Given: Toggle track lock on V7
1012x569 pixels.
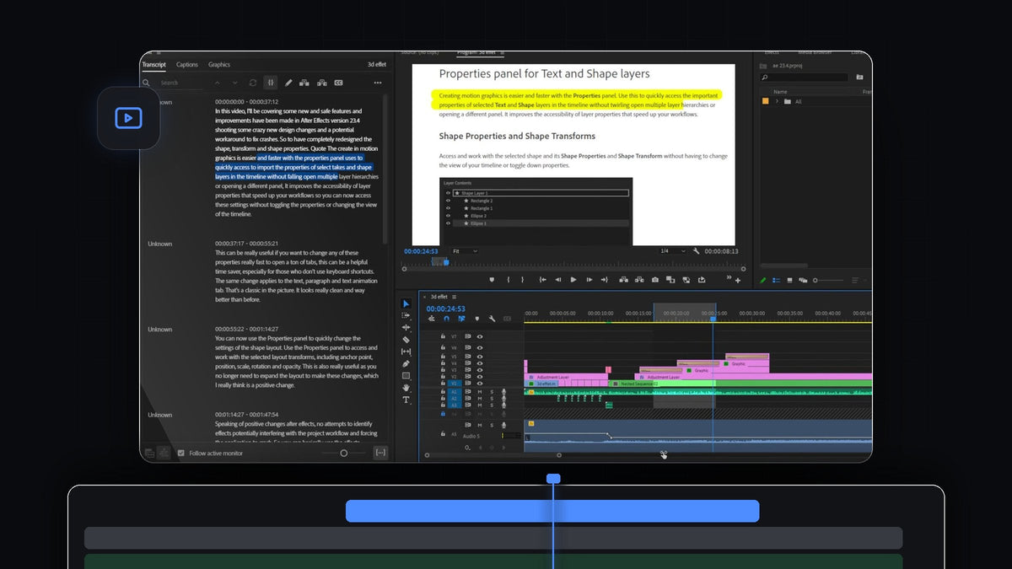Looking at the screenshot, I should coord(443,336).
